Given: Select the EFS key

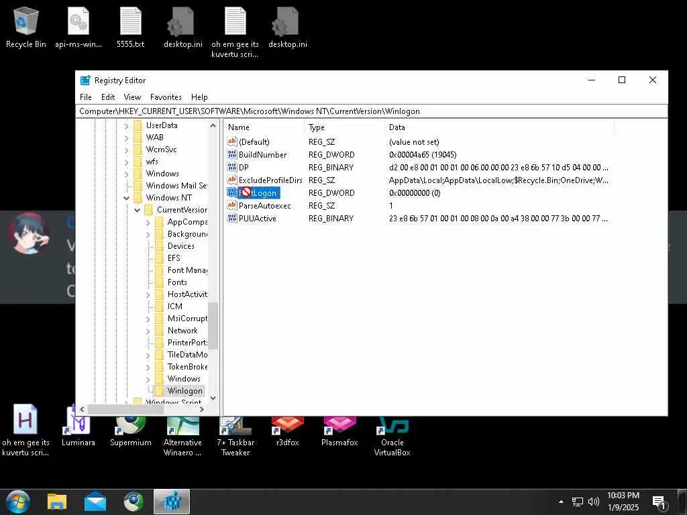Looking at the screenshot, I should 174,258.
